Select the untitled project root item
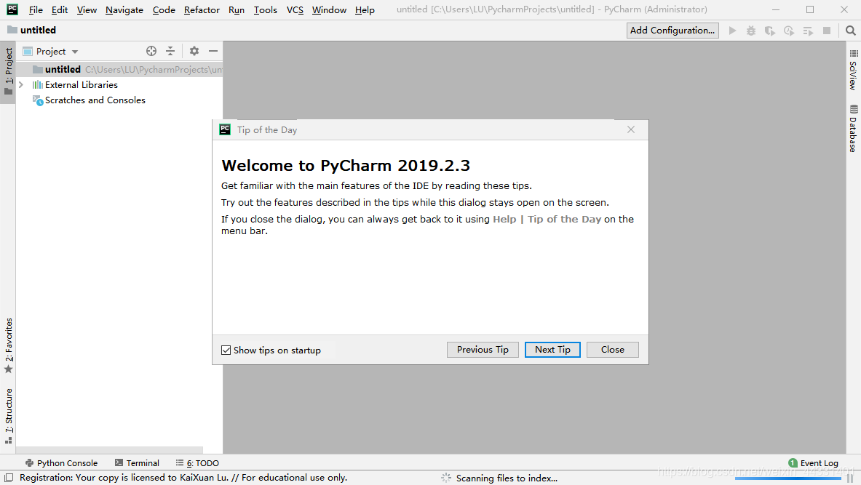This screenshot has width=861, height=485. click(119, 69)
